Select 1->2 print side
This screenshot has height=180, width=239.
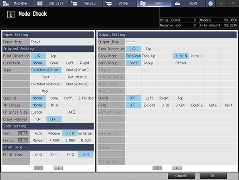(70, 154)
